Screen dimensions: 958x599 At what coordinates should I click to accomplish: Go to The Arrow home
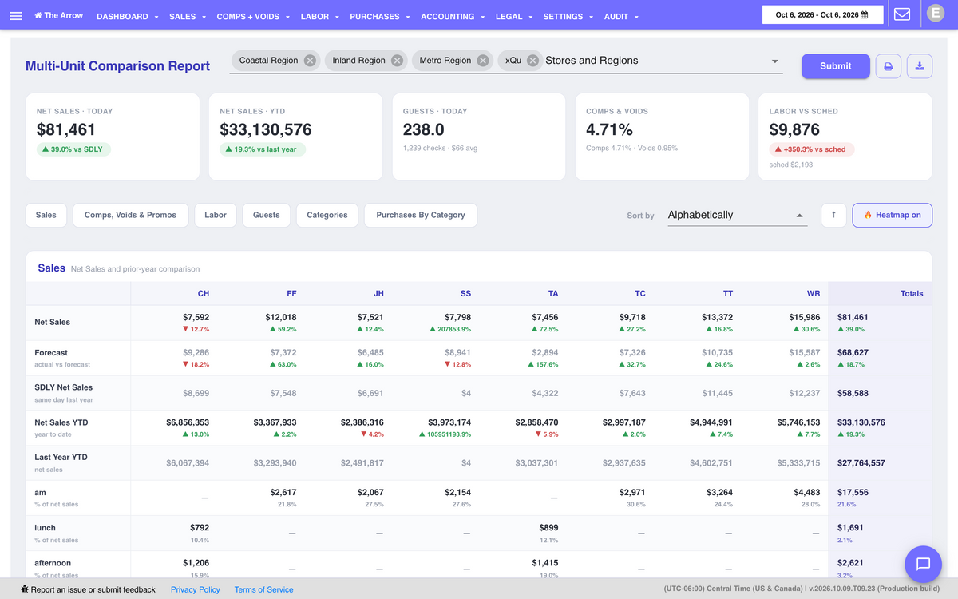[59, 15]
